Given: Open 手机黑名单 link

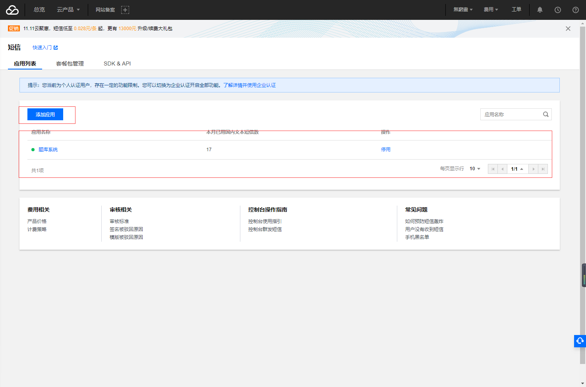Looking at the screenshot, I should [417, 237].
